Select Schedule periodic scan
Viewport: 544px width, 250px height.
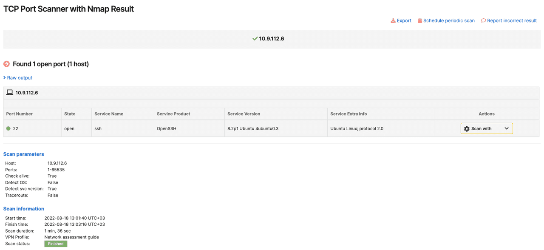coord(449,20)
